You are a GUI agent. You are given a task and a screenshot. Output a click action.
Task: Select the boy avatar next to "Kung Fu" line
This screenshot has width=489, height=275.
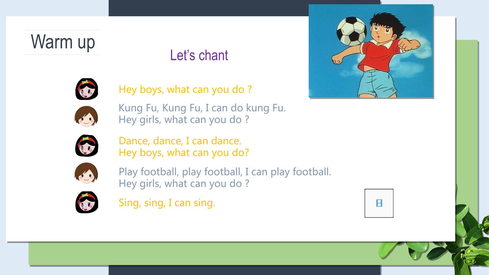pyautogui.click(x=86, y=116)
